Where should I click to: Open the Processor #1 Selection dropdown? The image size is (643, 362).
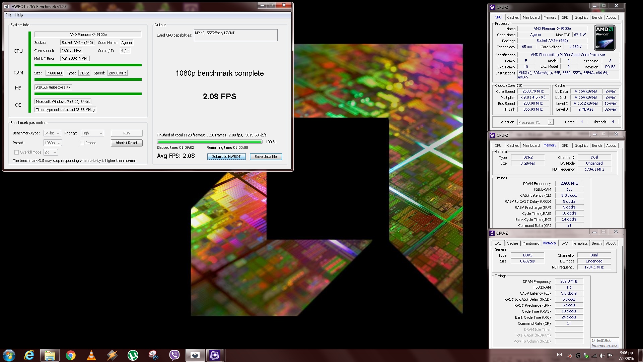[535, 122]
